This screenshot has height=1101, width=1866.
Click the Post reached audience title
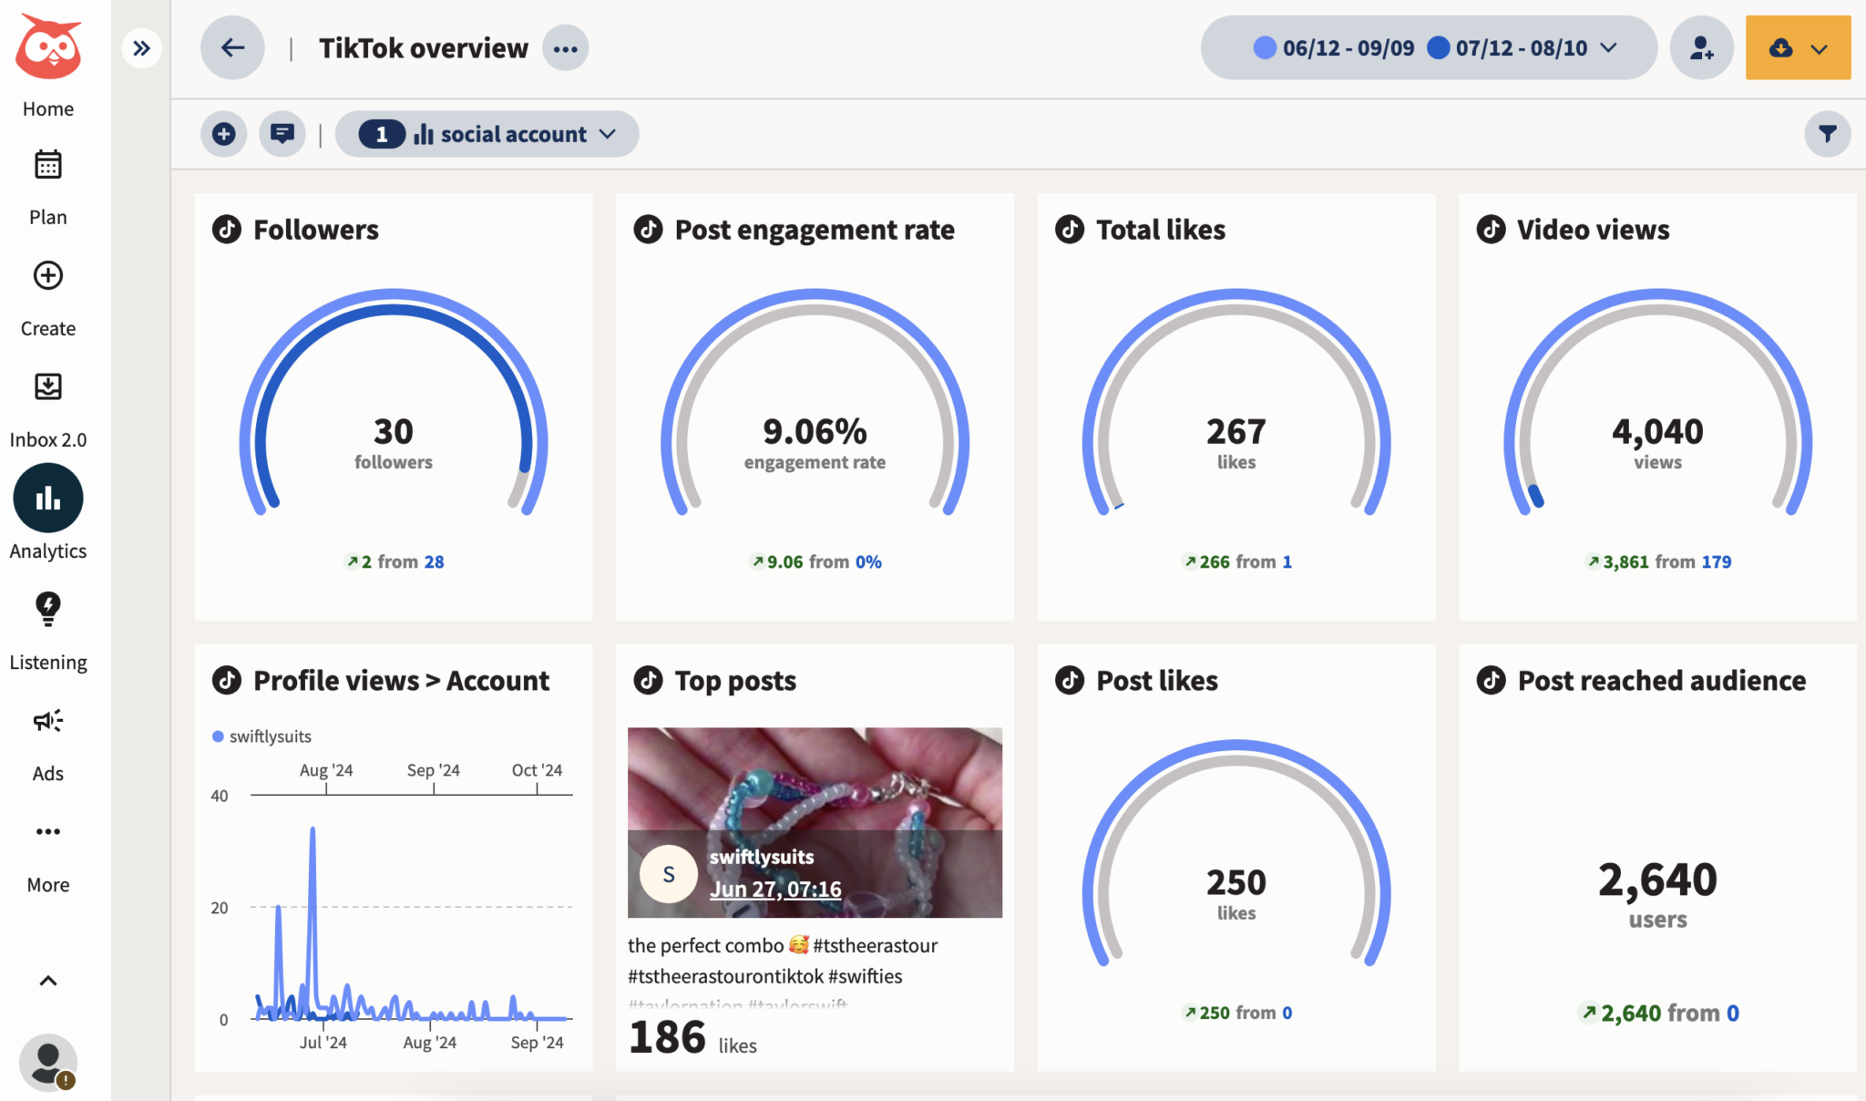pos(1661,681)
